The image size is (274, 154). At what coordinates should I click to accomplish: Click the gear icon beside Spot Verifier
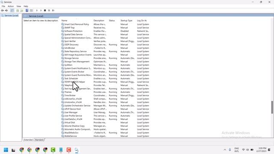[x=63, y=41]
